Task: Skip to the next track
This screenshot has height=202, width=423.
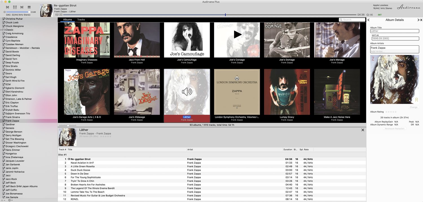Action: pyautogui.click(x=22, y=7)
